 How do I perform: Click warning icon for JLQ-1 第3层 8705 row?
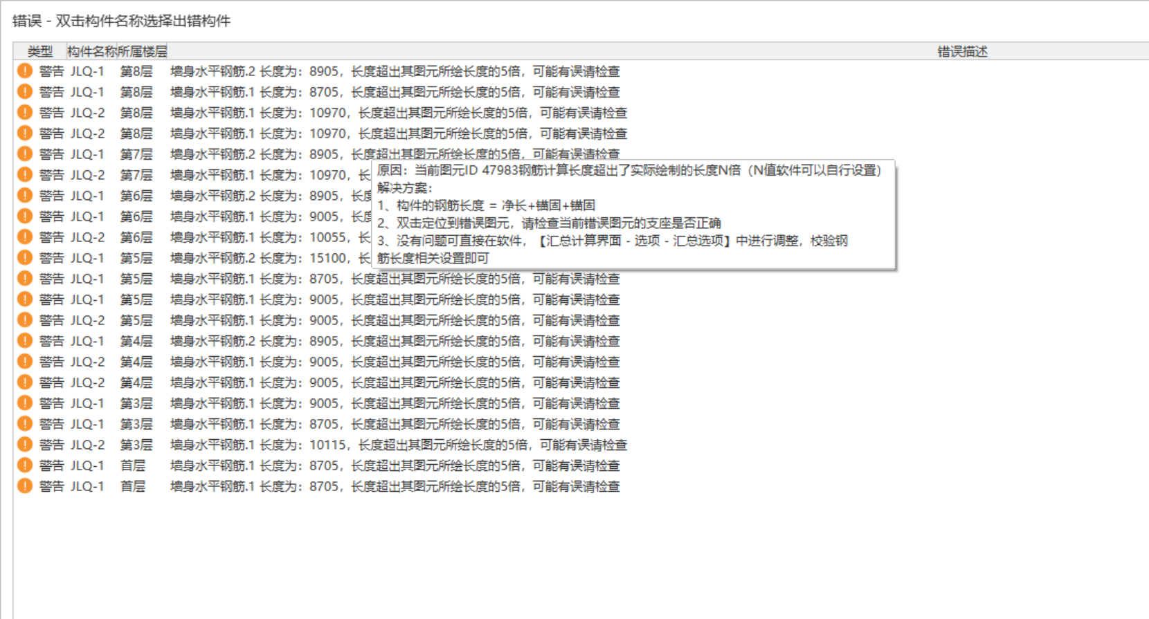(25, 424)
